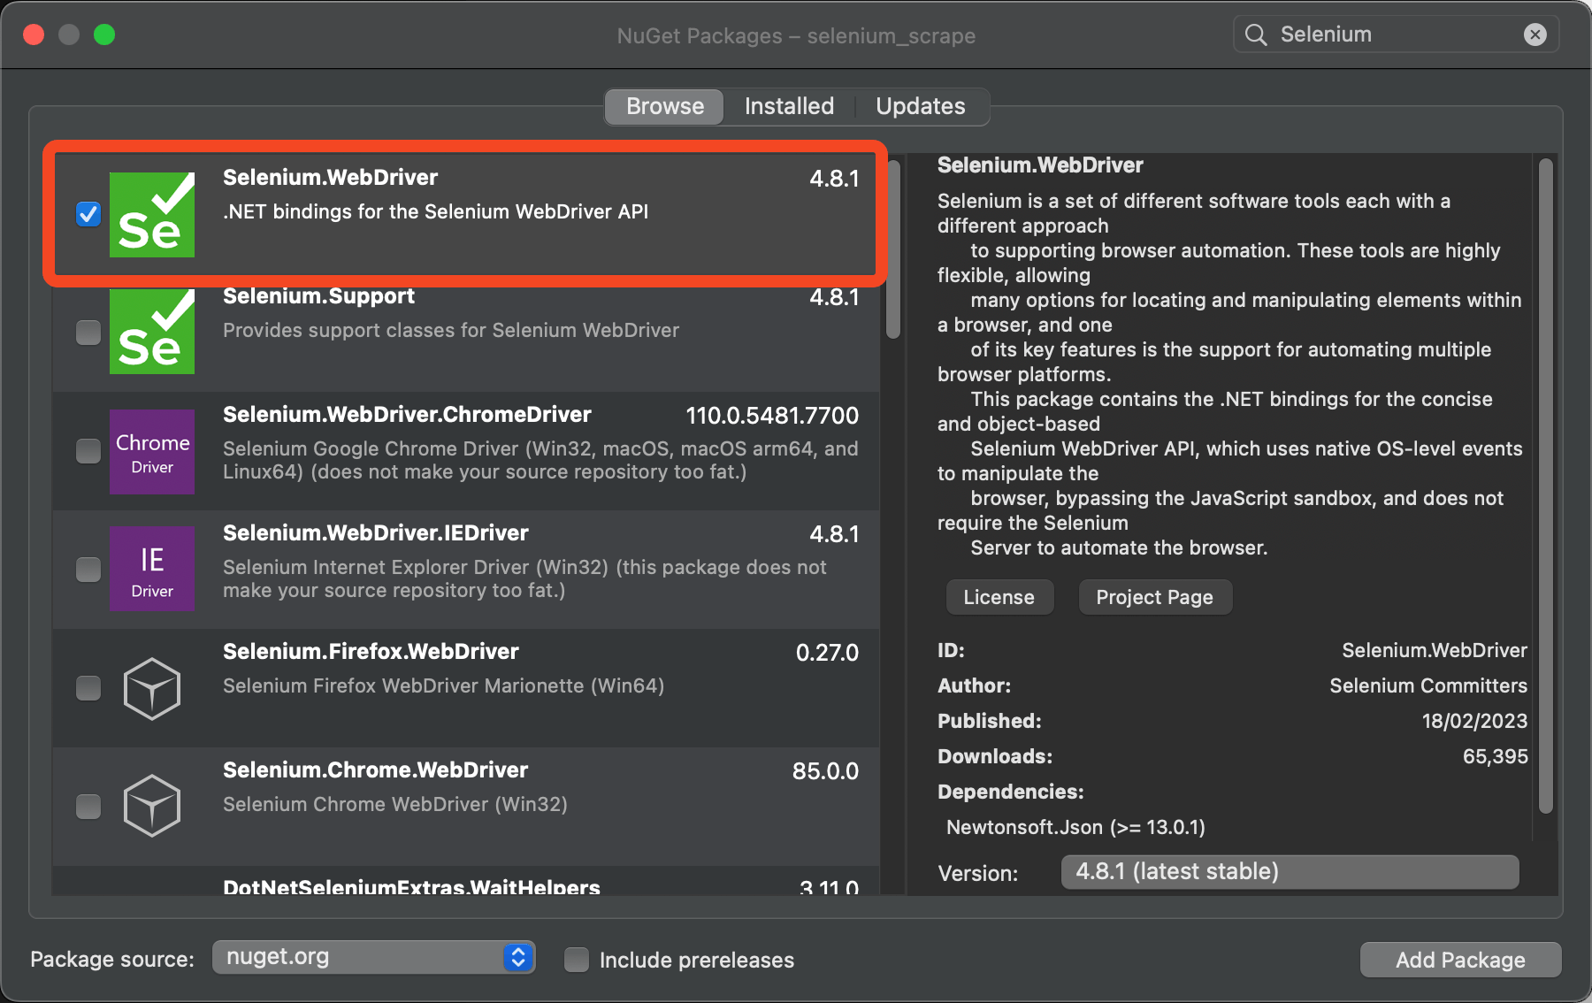Open the Project Page link button
Screen dimensions: 1592x1003
pos(1154,597)
